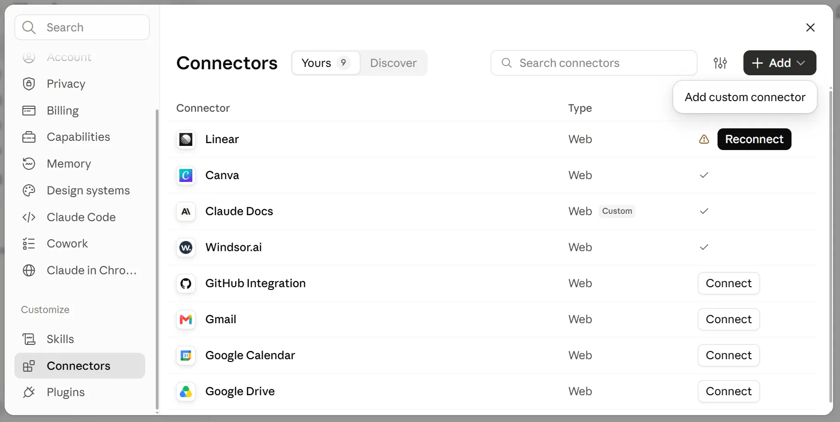Click the Google Drive triangle icon
Image resolution: width=840 pixels, height=422 pixels.
pyautogui.click(x=186, y=392)
